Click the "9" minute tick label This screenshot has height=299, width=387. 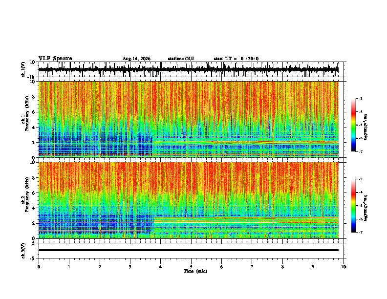[x=313, y=267]
